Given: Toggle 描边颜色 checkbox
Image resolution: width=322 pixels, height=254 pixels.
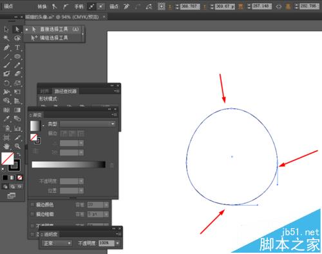Looking at the screenshot, I should click(x=32, y=204).
